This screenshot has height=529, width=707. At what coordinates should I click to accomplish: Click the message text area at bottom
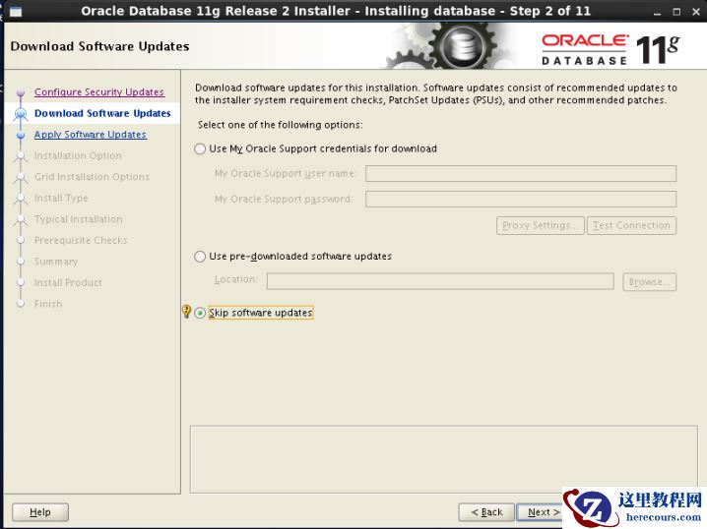tap(444, 459)
